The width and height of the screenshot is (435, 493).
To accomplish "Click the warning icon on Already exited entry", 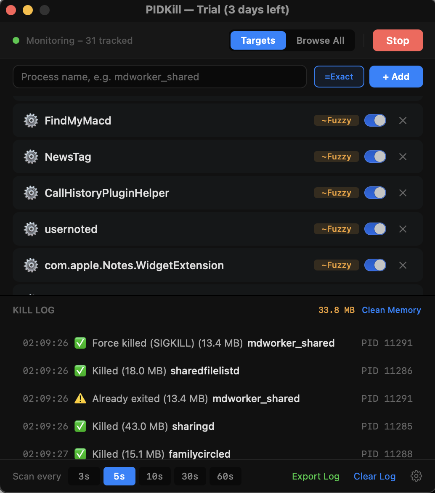I will [x=80, y=398].
